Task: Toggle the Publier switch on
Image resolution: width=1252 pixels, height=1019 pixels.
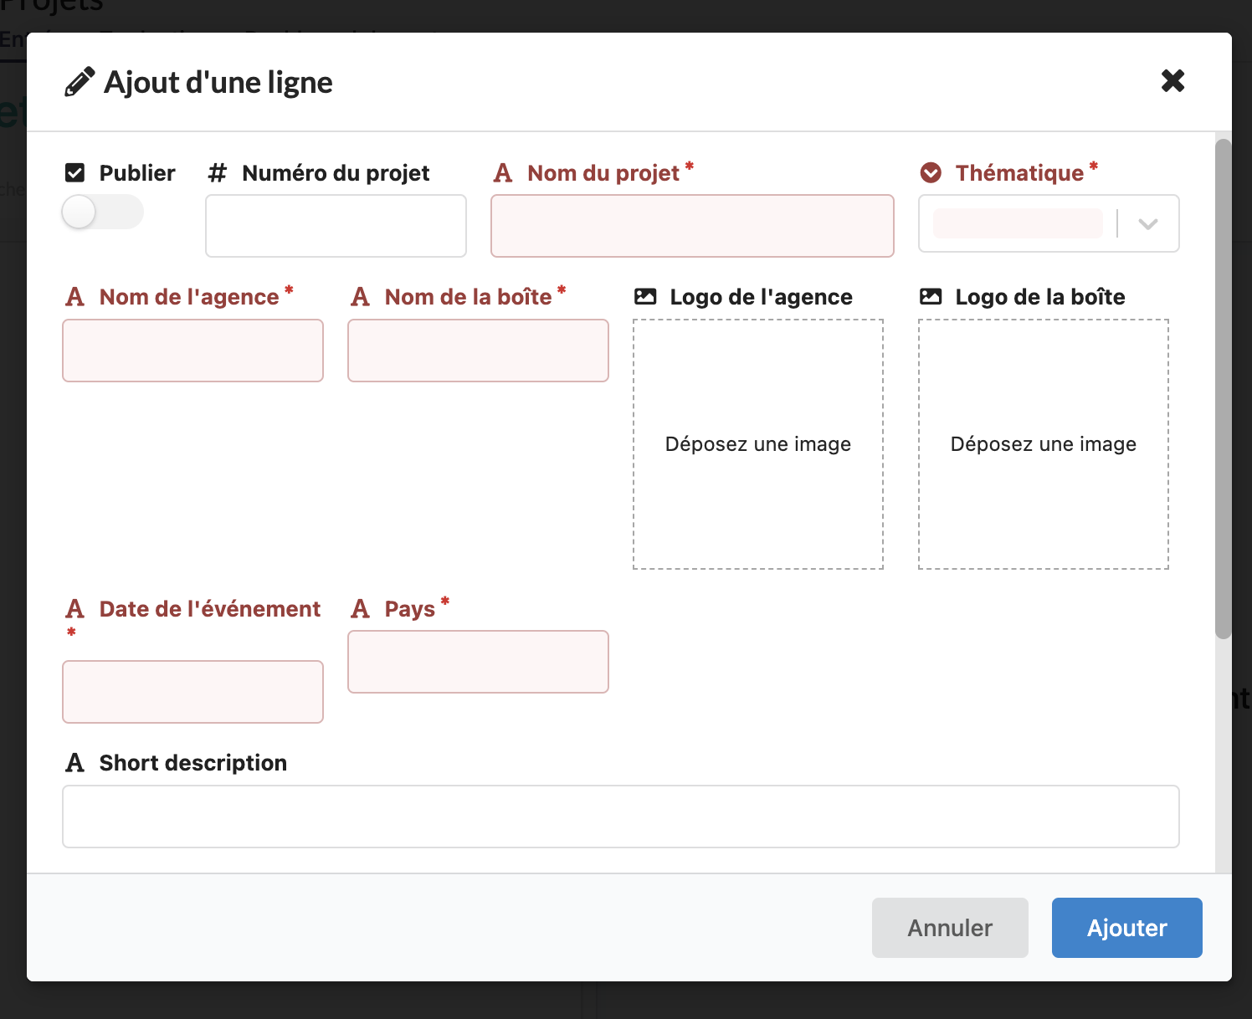Action: (103, 212)
